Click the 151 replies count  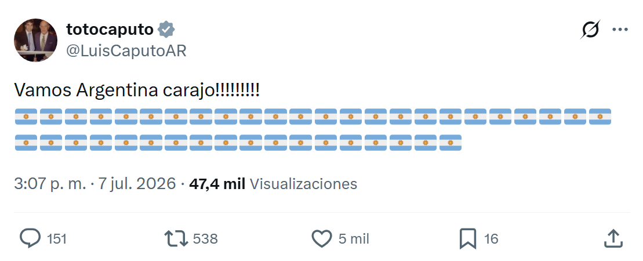57,239
